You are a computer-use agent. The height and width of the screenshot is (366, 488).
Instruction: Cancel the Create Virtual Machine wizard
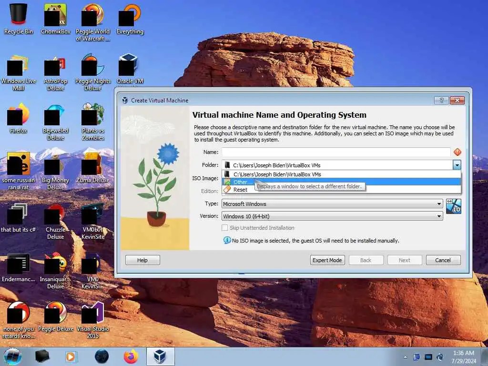coord(443,260)
